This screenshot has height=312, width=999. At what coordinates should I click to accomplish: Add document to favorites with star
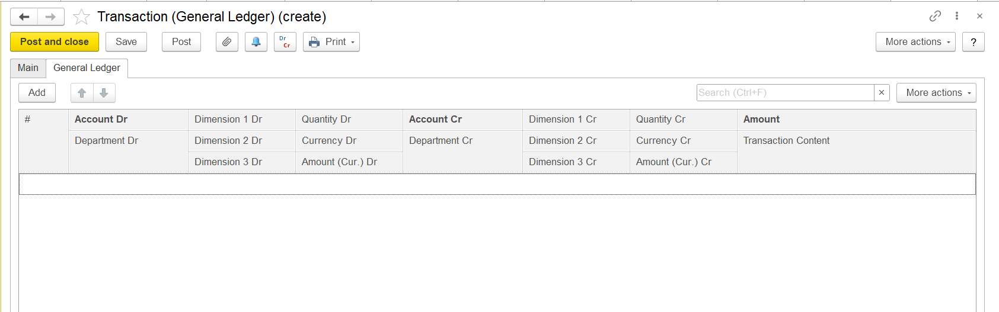(x=81, y=17)
